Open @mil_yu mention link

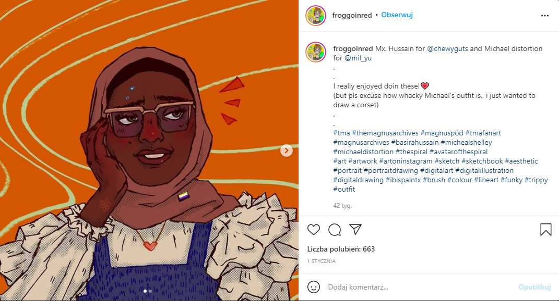(x=358, y=58)
